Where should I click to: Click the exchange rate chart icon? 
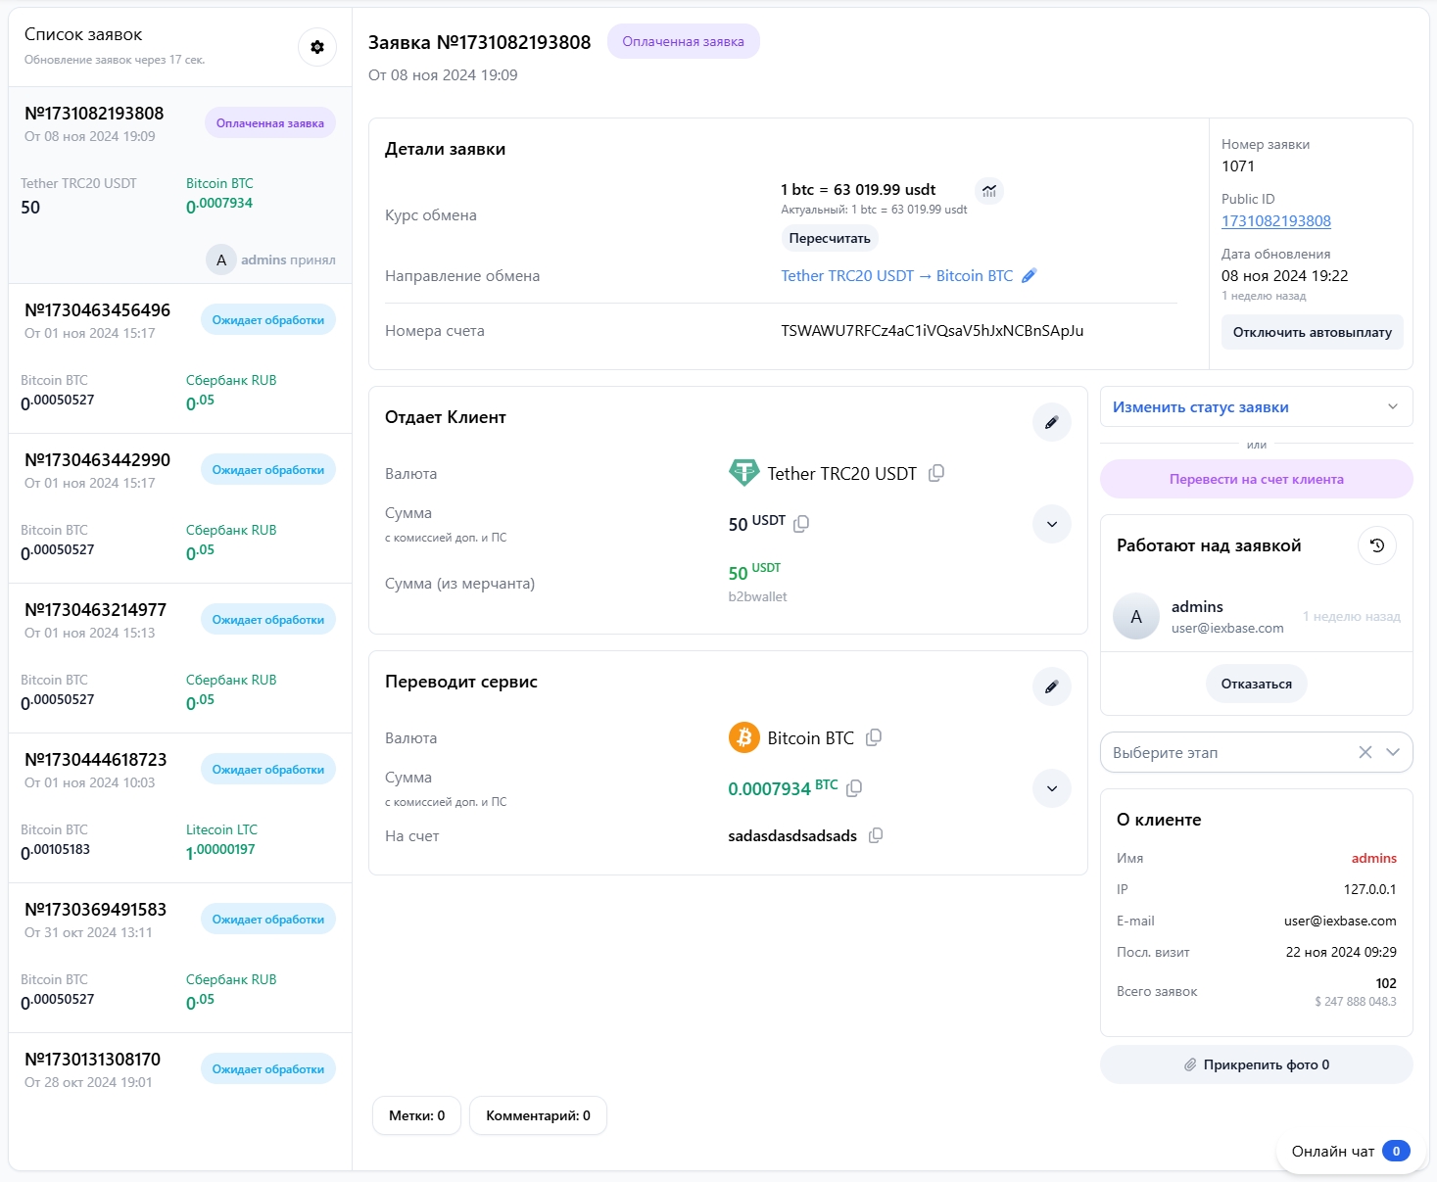(989, 191)
